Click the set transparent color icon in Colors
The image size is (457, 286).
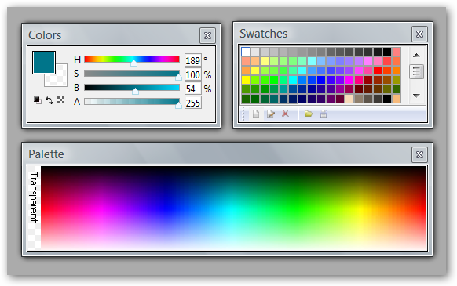point(61,100)
